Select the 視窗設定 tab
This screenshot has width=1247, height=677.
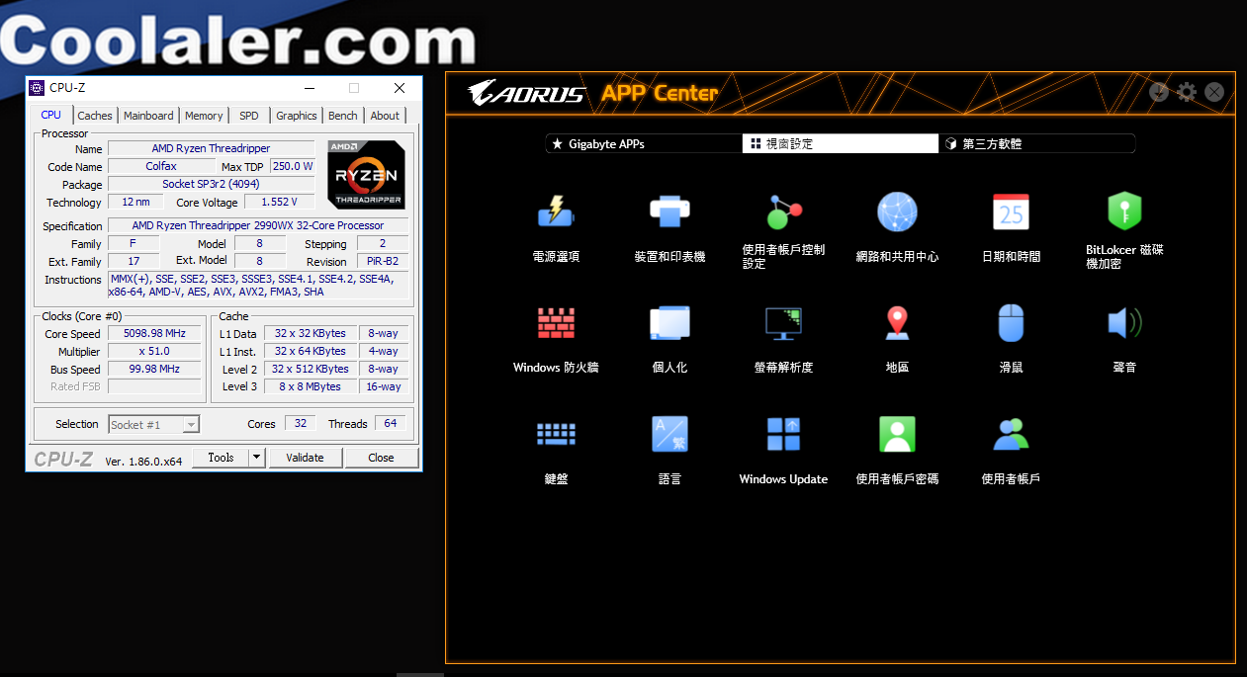(x=840, y=144)
